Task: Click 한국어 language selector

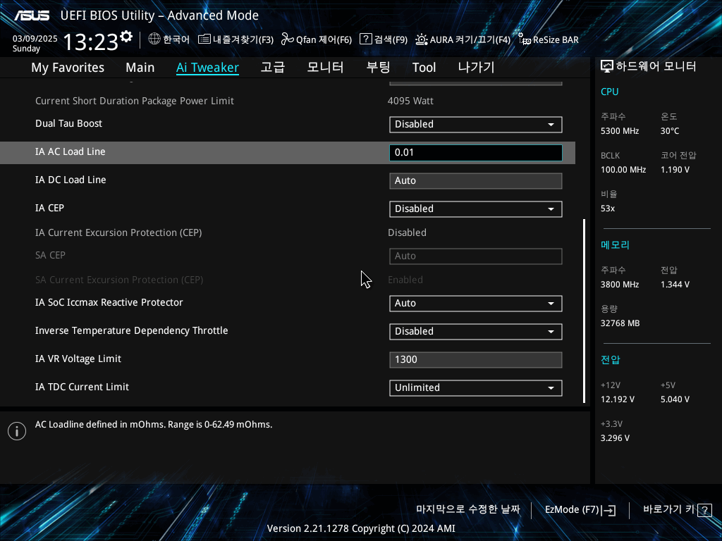Action: pyautogui.click(x=176, y=39)
